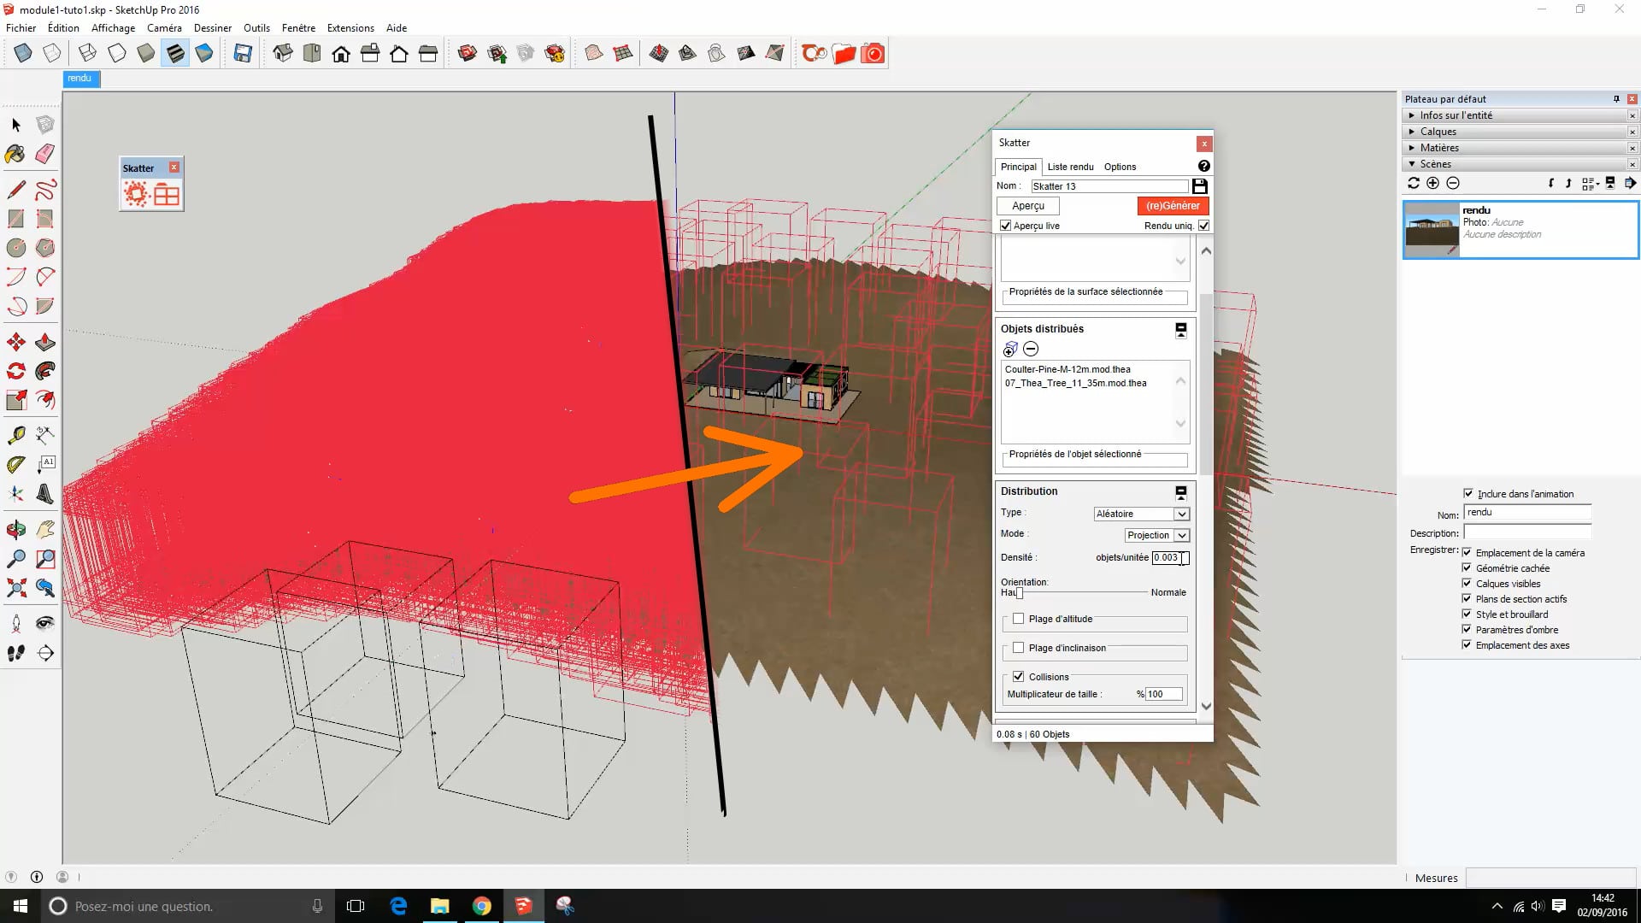Screen dimensions: 1641x923
Task: Toggle the Rendu uniq. checkbox
Action: tap(1203, 226)
